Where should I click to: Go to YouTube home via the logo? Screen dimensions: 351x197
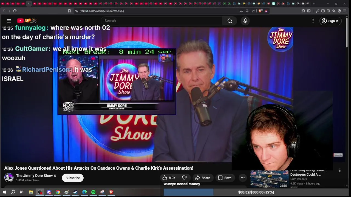click(27, 21)
